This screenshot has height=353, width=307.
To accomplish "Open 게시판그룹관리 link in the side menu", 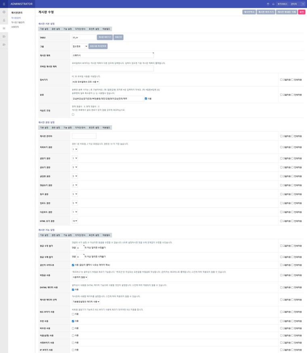I will pos(18,22).
